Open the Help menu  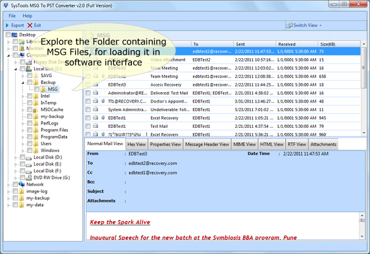pos(27,16)
